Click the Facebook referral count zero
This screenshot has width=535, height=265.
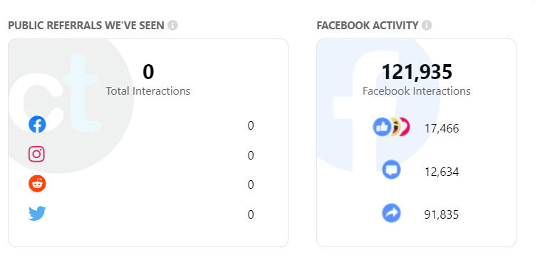click(x=251, y=126)
